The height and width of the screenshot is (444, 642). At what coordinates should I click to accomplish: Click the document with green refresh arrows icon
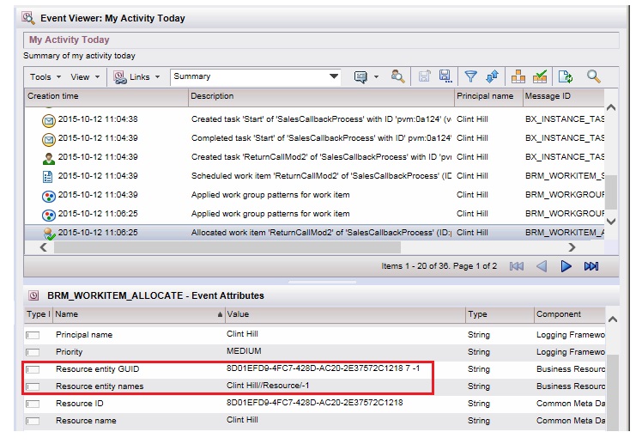[x=566, y=76]
